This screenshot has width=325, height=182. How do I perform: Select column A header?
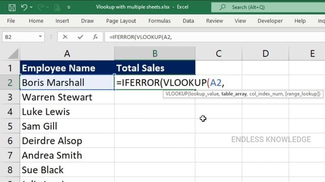point(67,54)
